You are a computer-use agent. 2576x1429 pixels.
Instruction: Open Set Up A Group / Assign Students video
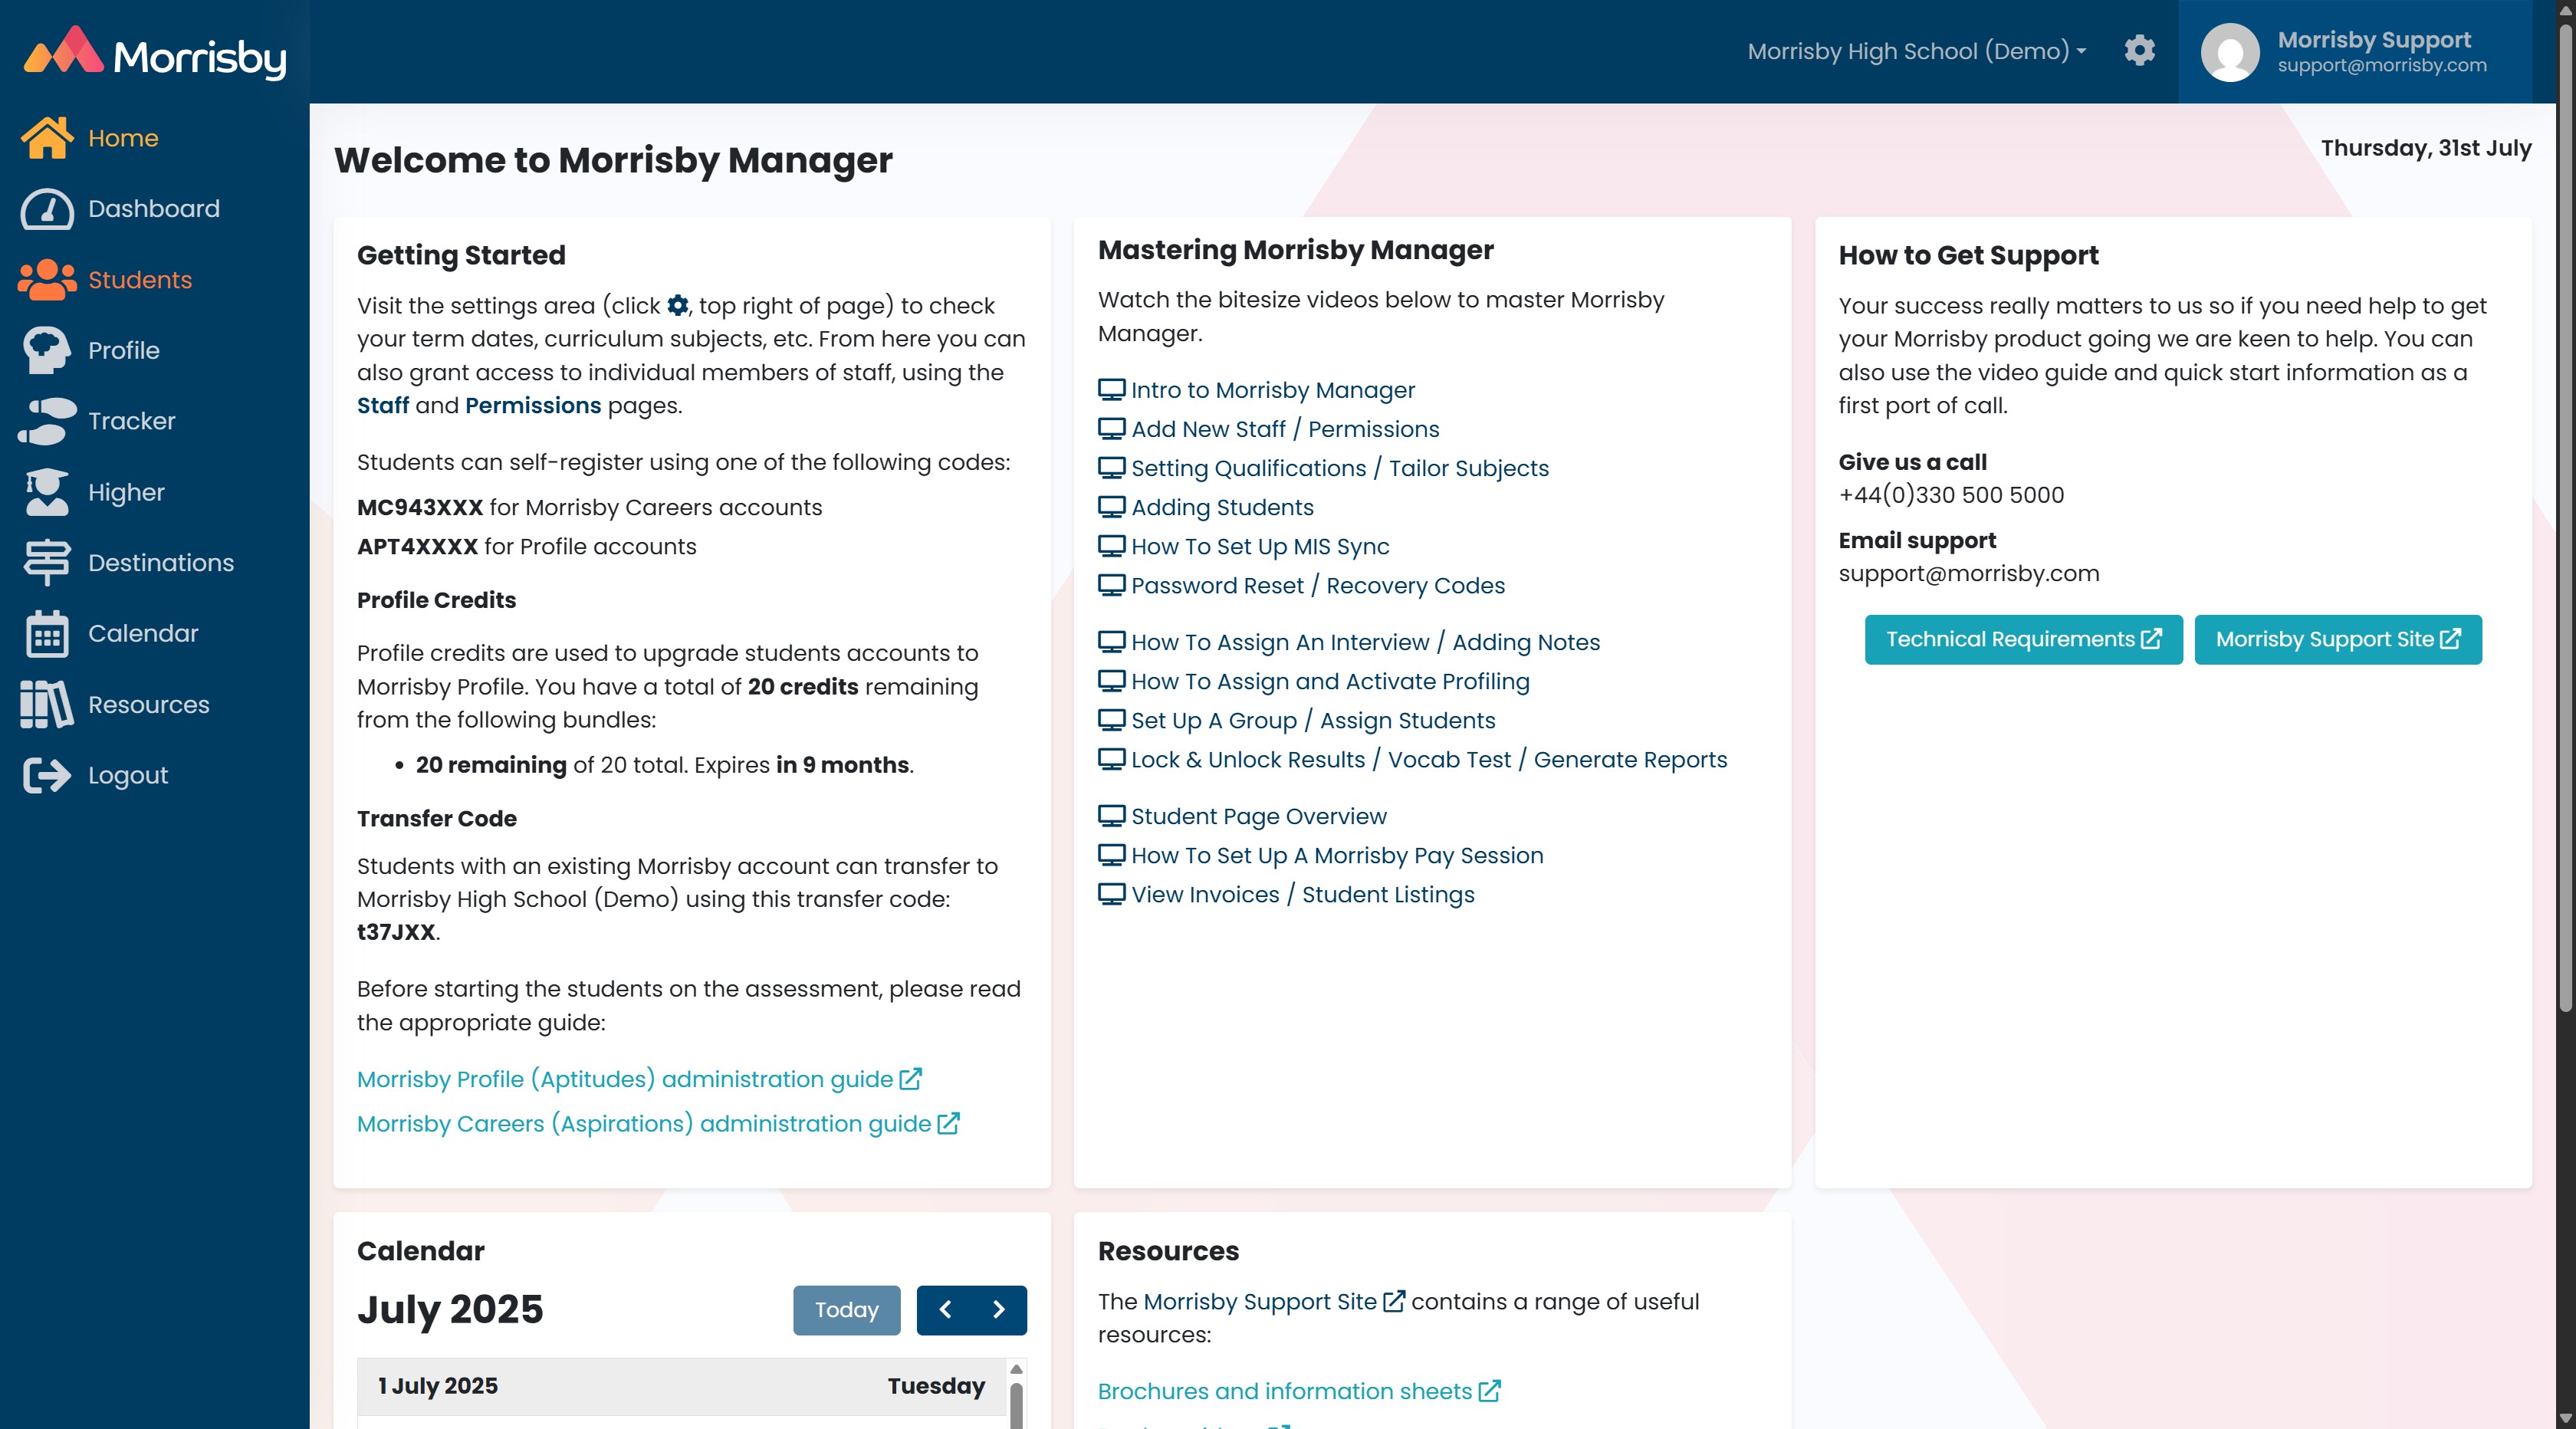pyautogui.click(x=1313, y=720)
